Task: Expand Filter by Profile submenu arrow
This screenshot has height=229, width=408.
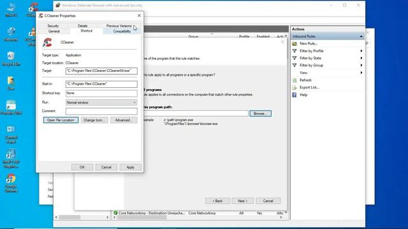Action: click(x=361, y=51)
